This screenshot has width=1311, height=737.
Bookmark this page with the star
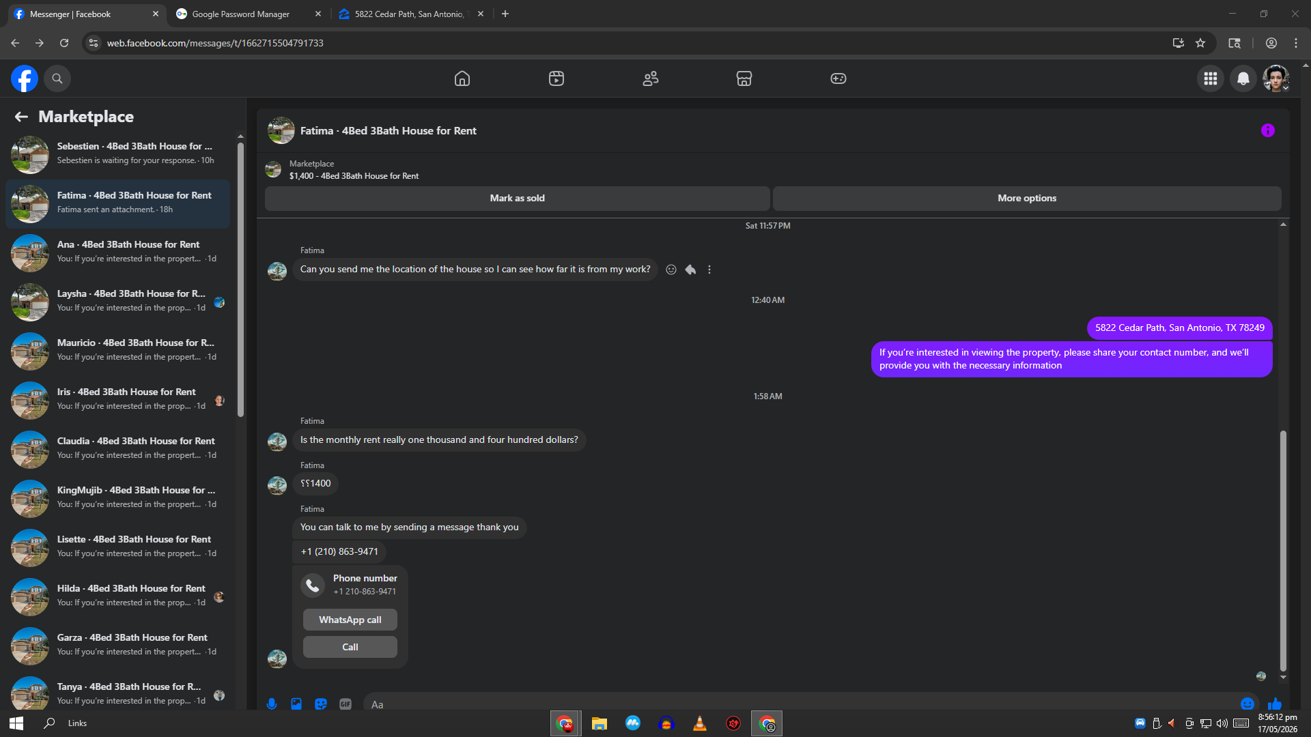pos(1200,43)
